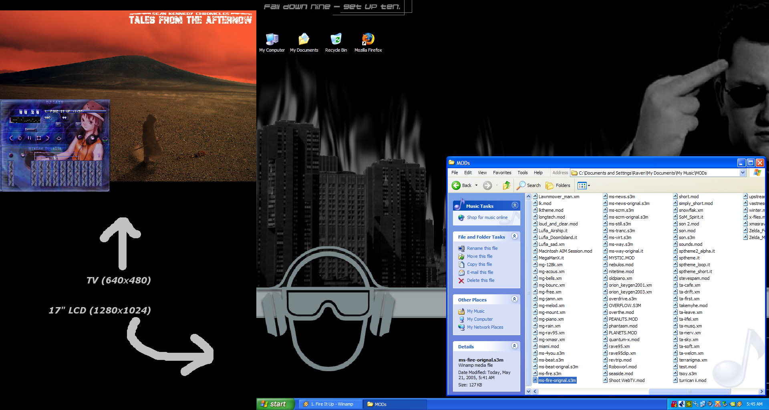Click the Winamp eject button
The width and height of the screenshot is (769, 410).
coord(59,138)
